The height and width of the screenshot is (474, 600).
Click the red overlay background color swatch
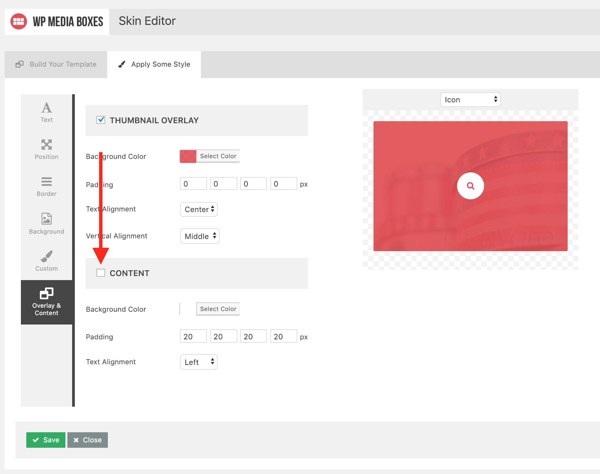188,156
